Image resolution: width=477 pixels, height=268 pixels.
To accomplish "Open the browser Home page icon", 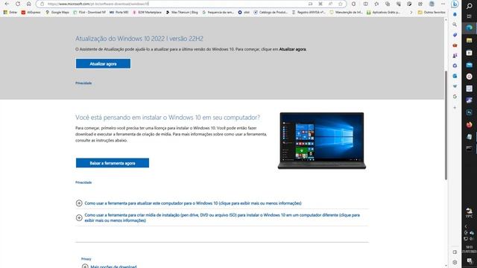I will [28, 4].
